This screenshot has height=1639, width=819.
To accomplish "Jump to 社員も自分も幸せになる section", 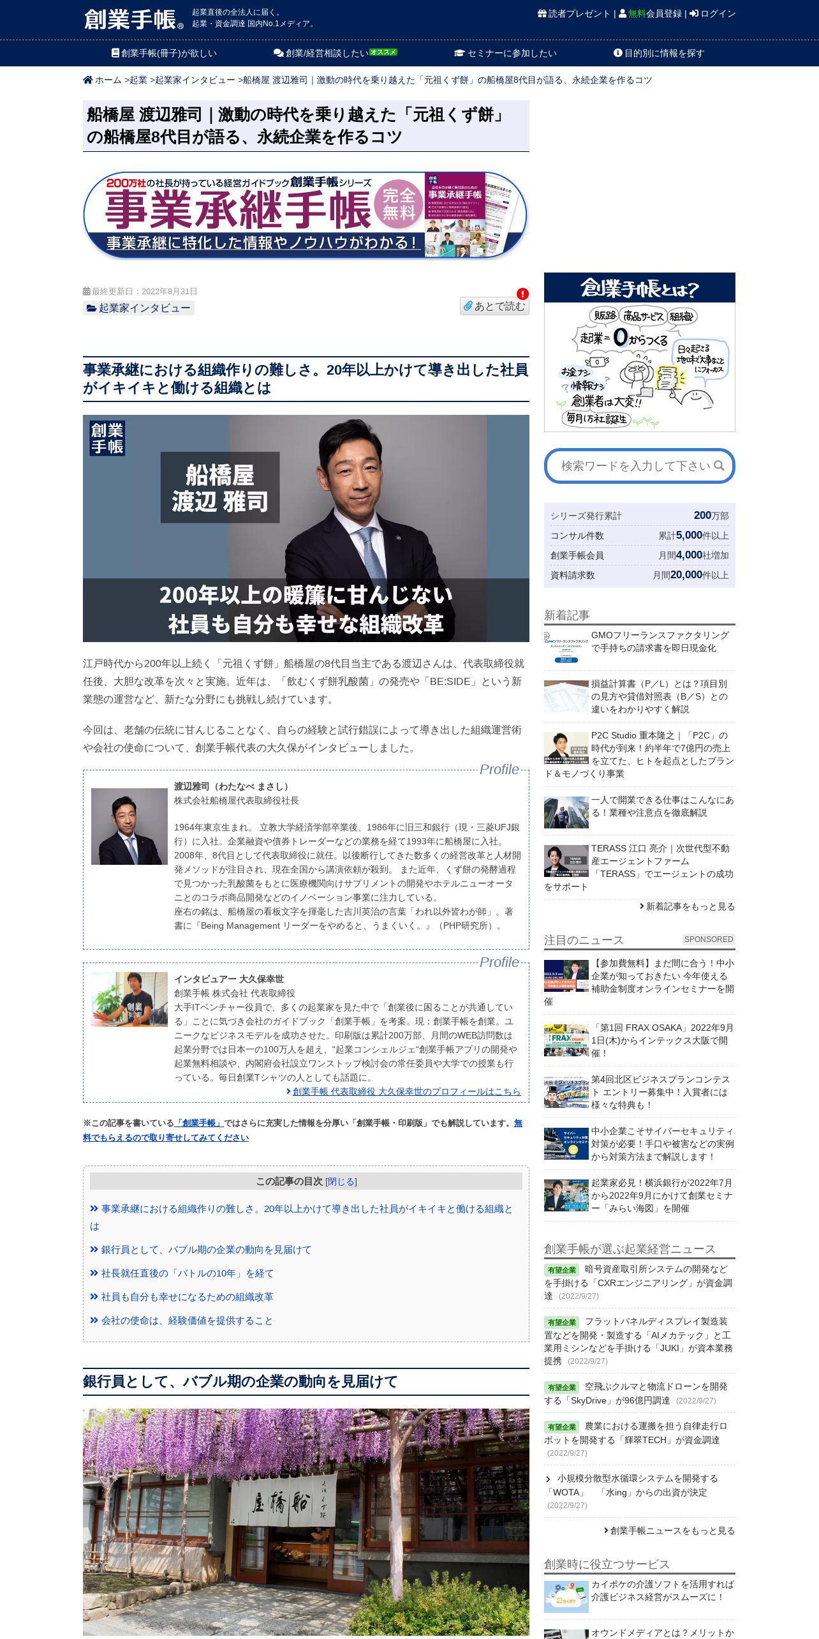I will pyautogui.click(x=182, y=1297).
